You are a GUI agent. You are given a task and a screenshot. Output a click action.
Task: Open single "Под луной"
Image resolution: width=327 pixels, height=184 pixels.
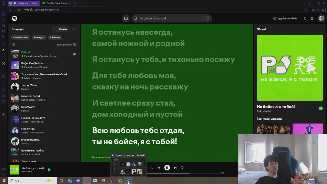(44, 131)
